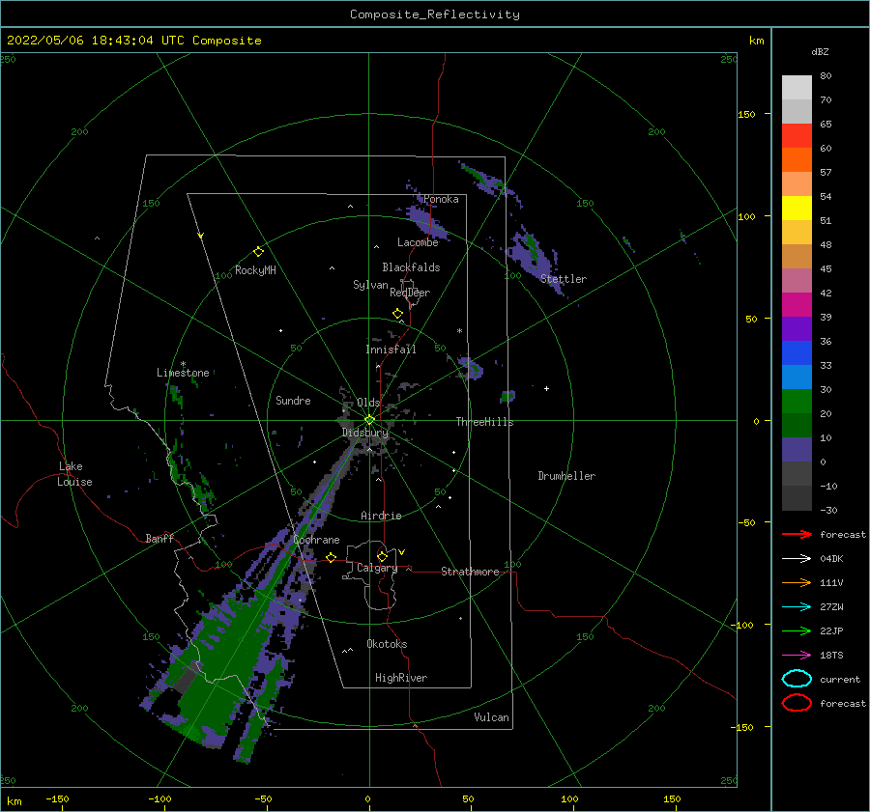Click the Drumheller town label
870x812 pixels.
566,476
